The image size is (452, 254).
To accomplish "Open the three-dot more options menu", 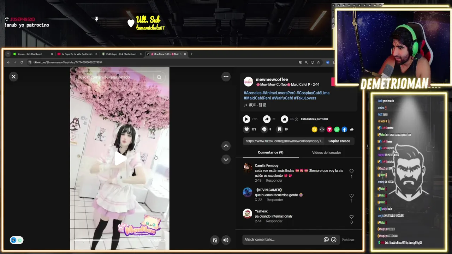I will click(226, 77).
